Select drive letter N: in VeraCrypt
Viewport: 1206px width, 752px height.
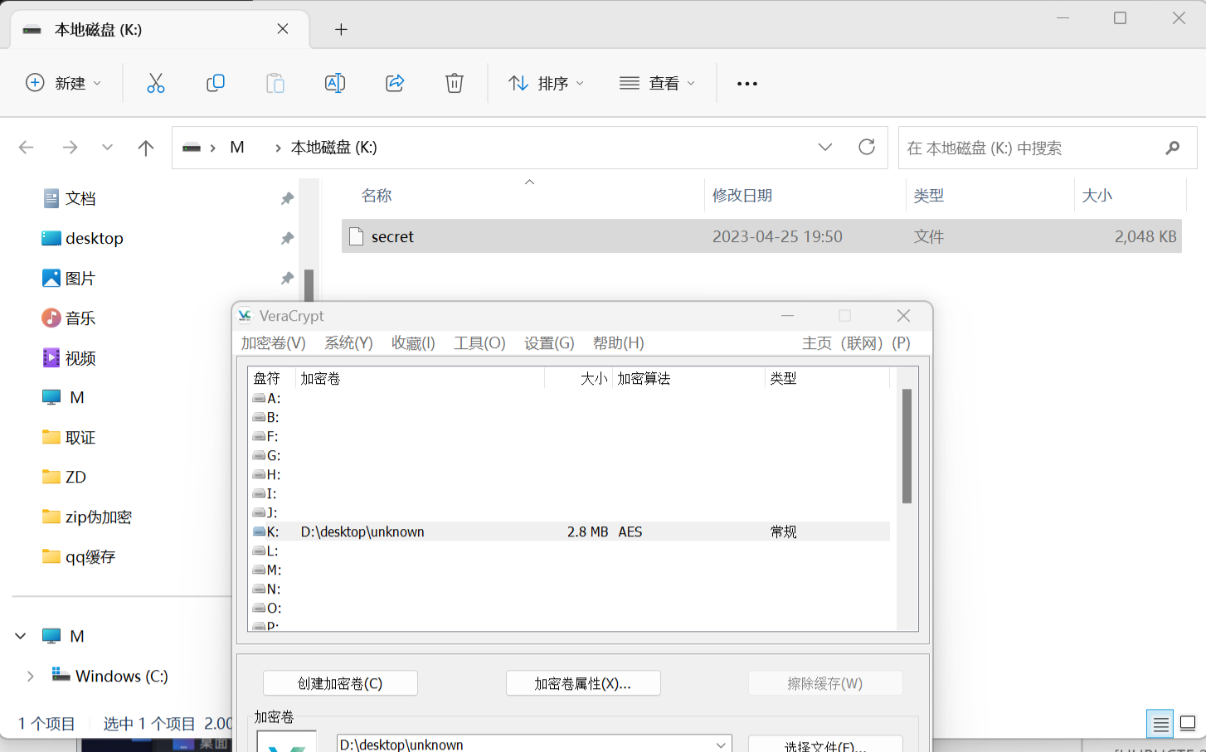266,589
